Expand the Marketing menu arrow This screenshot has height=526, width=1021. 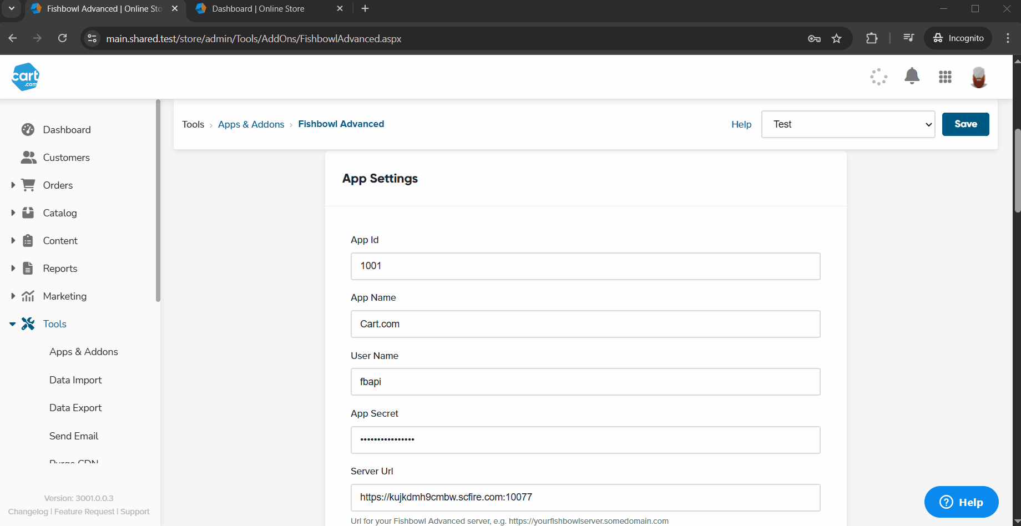(x=12, y=296)
